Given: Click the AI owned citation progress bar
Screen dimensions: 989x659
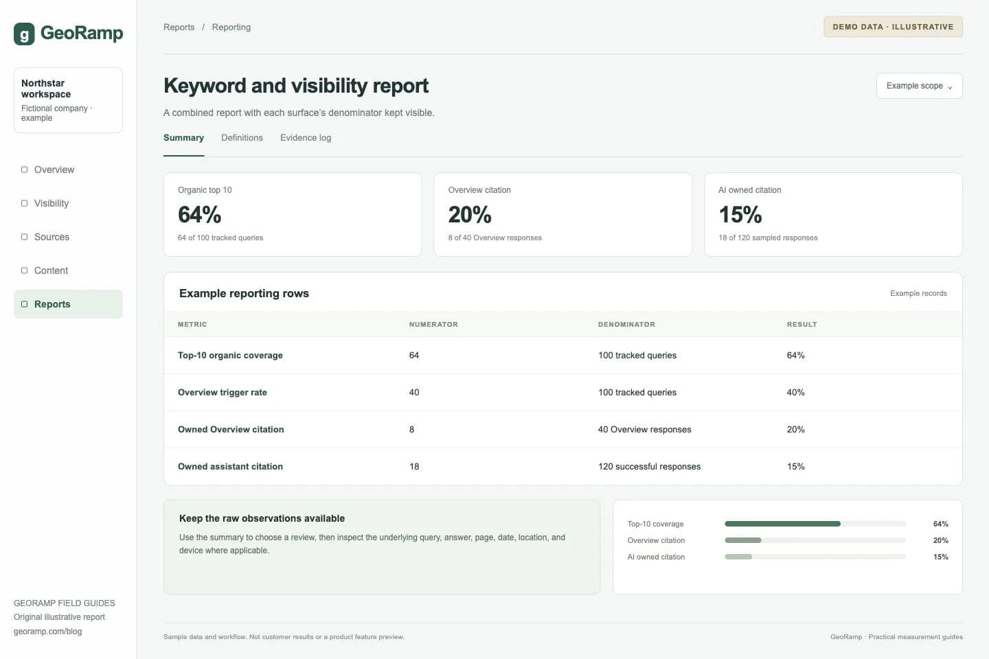Looking at the screenshot, I should point(815,557).
